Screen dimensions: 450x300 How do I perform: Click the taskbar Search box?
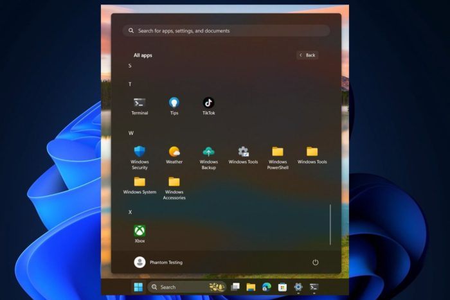click(x=187, y=287)
